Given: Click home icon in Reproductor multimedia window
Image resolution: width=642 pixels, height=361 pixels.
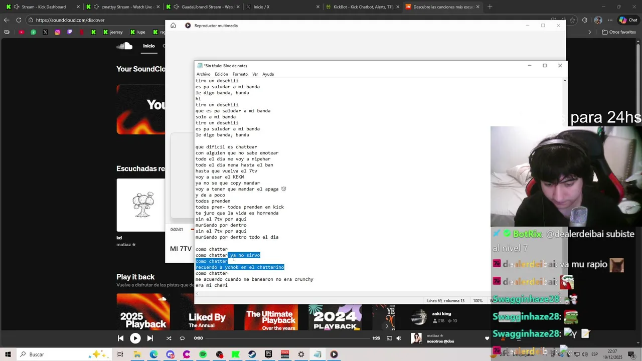Looking at the screenshot, I should pyautogui.click(x=173, y=26).
